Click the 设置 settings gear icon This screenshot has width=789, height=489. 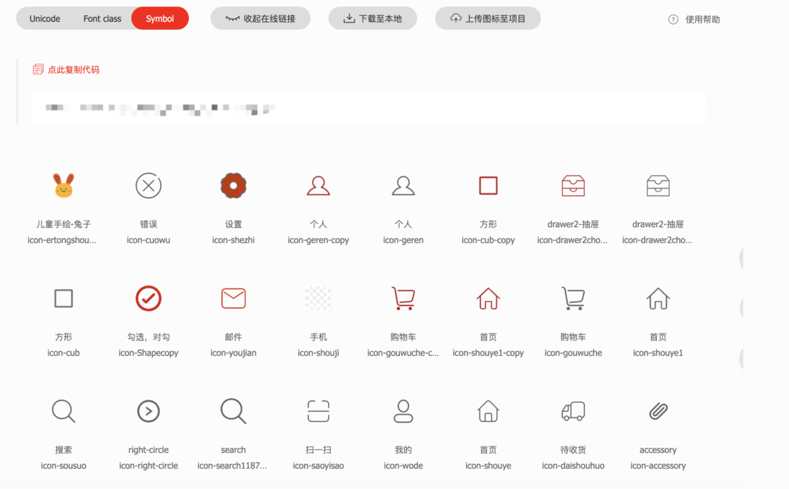pos(233,185)
